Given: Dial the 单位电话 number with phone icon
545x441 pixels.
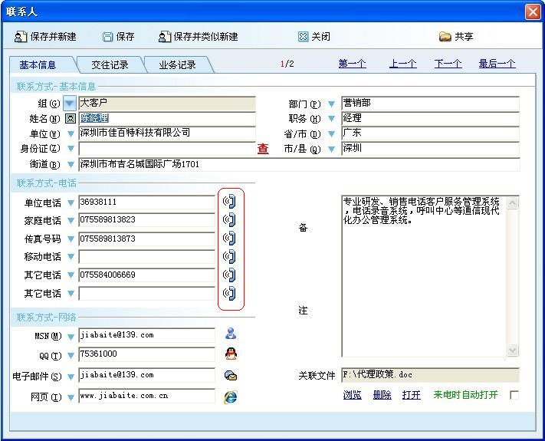Looking at the screenshot, I should click(229, 202).
